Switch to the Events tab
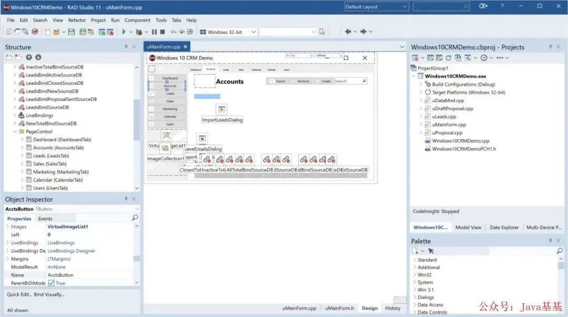 45,219
